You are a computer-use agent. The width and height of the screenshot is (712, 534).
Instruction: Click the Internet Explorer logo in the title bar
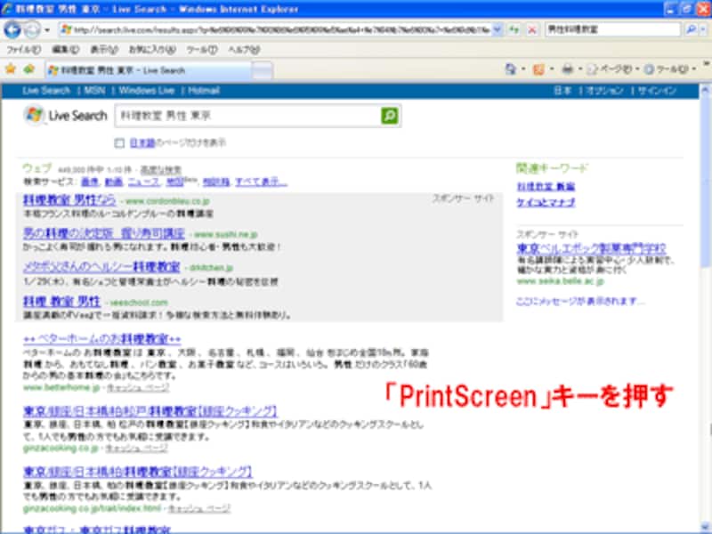coord(7,9)
